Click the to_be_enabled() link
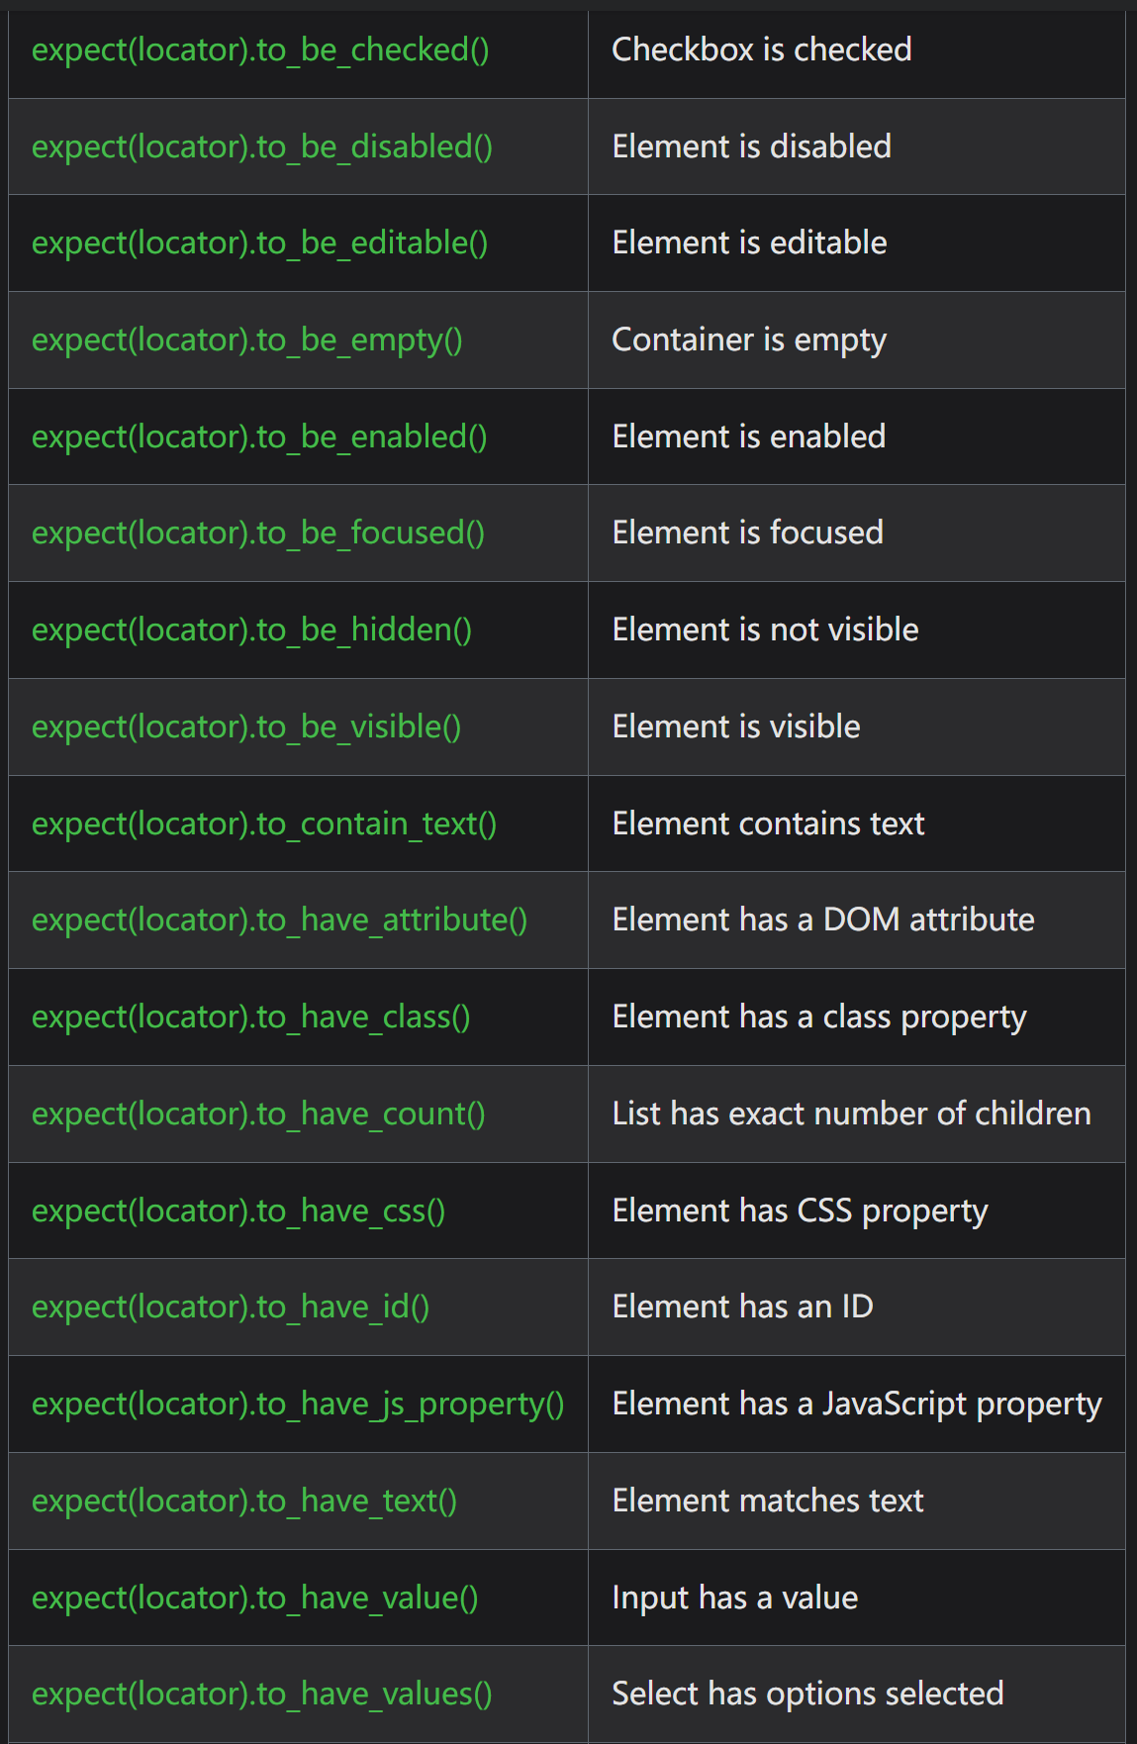 pyautogui.click(x=259, y=436)
